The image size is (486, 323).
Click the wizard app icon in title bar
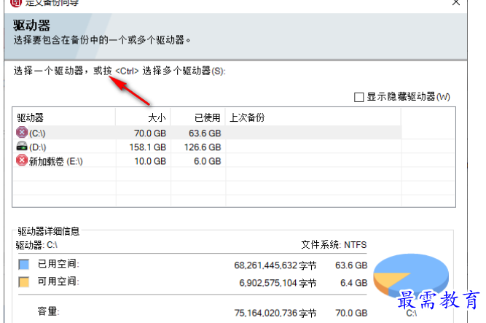click(7, 3)
